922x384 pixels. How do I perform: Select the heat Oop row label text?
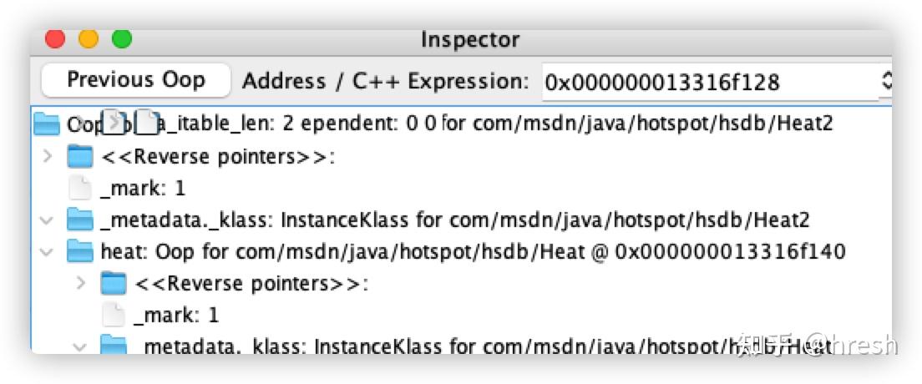[x=472, y=251]
